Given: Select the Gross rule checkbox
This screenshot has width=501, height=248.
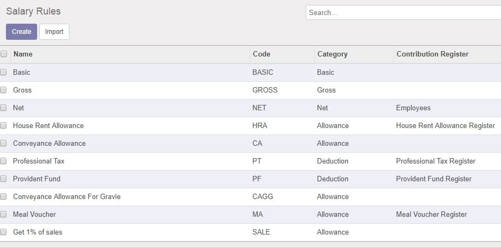Looking at the screenshot, I should (x=3, y=90).
